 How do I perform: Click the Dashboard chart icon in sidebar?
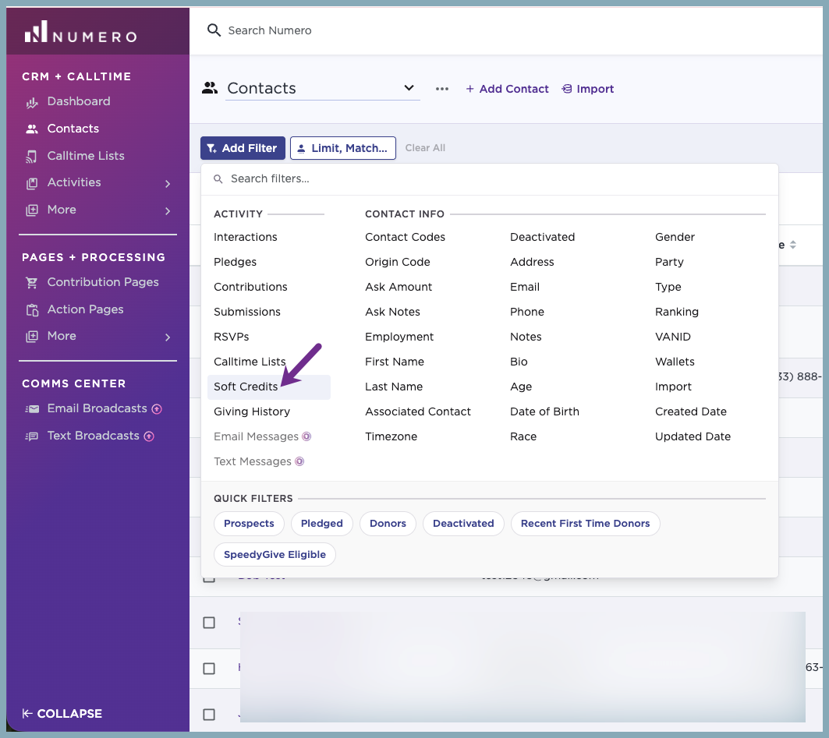click(32, 102)
